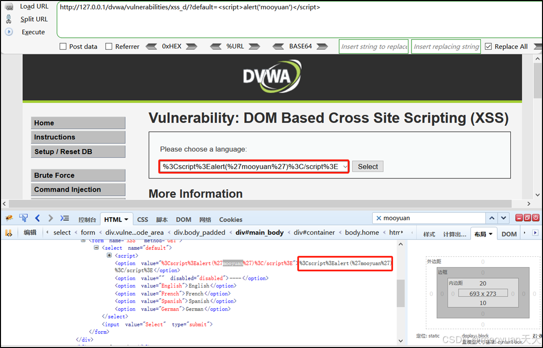Click the left arrow beside BASE64
This screenshot has width=543, height=348.
278,47
